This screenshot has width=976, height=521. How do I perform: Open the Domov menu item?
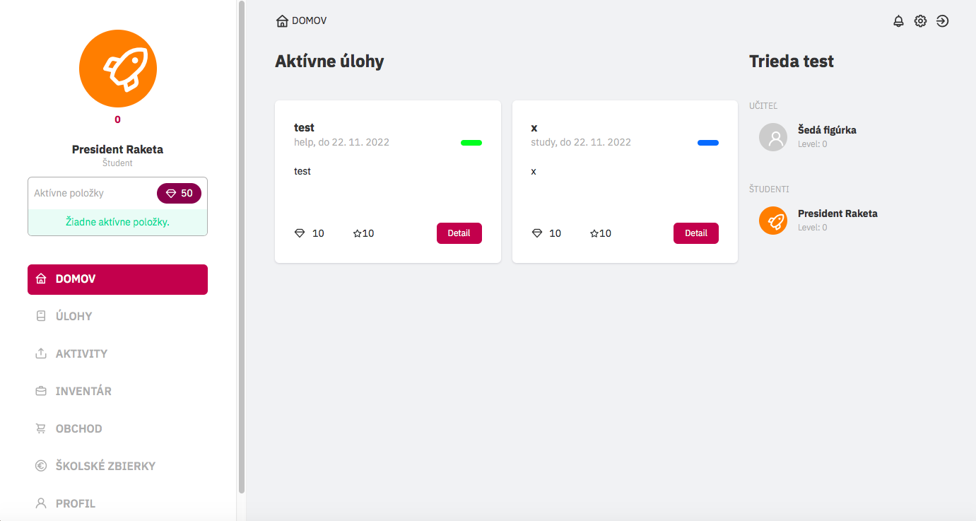(117, 279)
